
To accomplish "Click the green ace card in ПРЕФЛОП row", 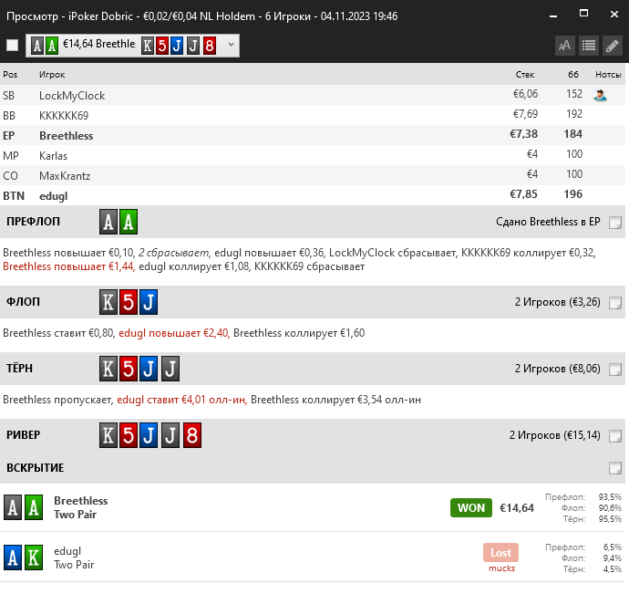I will (x=129, y=222).
